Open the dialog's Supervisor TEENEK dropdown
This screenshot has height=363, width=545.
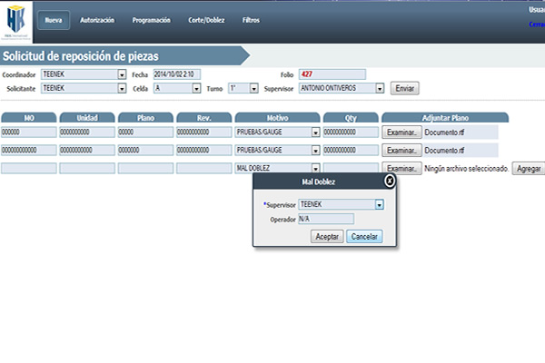[x=379, y=204]
